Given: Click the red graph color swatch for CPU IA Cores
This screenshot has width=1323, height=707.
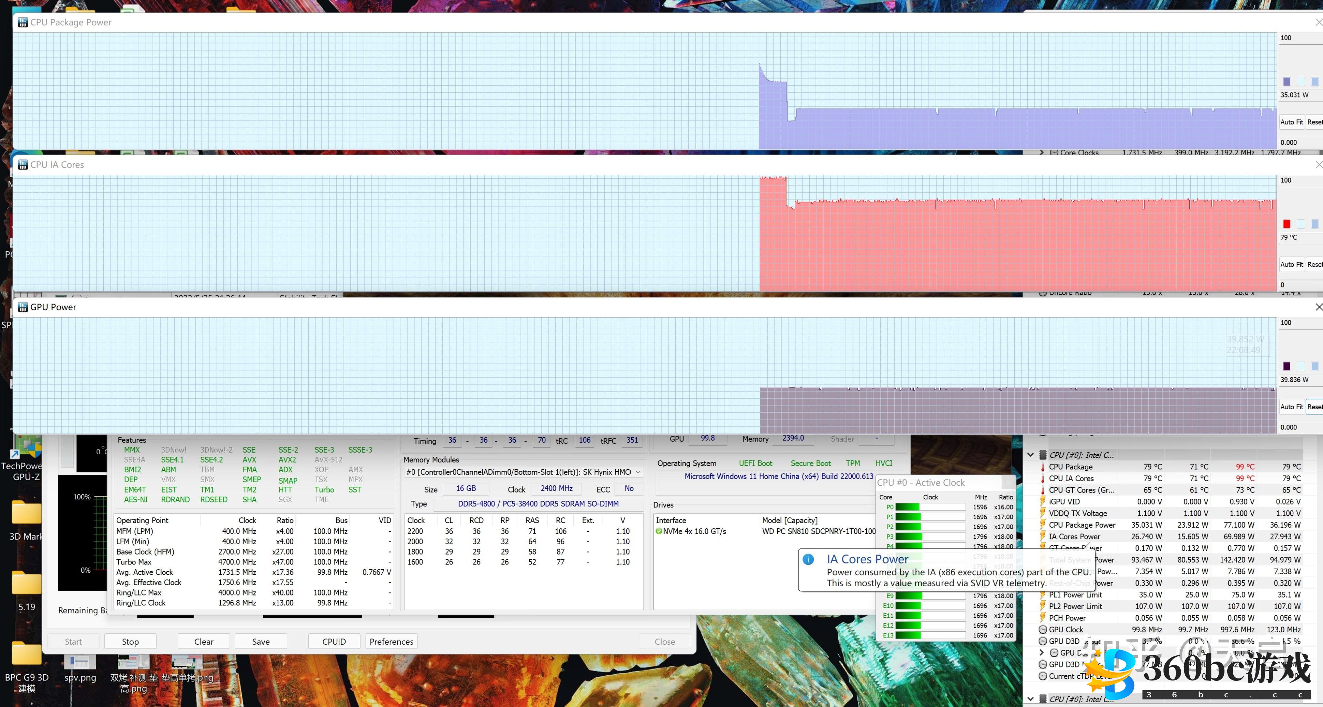Looking at the screenshot, I should pyautogui.click(x=1286, y=224).
